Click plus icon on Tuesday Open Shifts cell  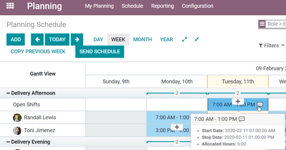[238, 101]
